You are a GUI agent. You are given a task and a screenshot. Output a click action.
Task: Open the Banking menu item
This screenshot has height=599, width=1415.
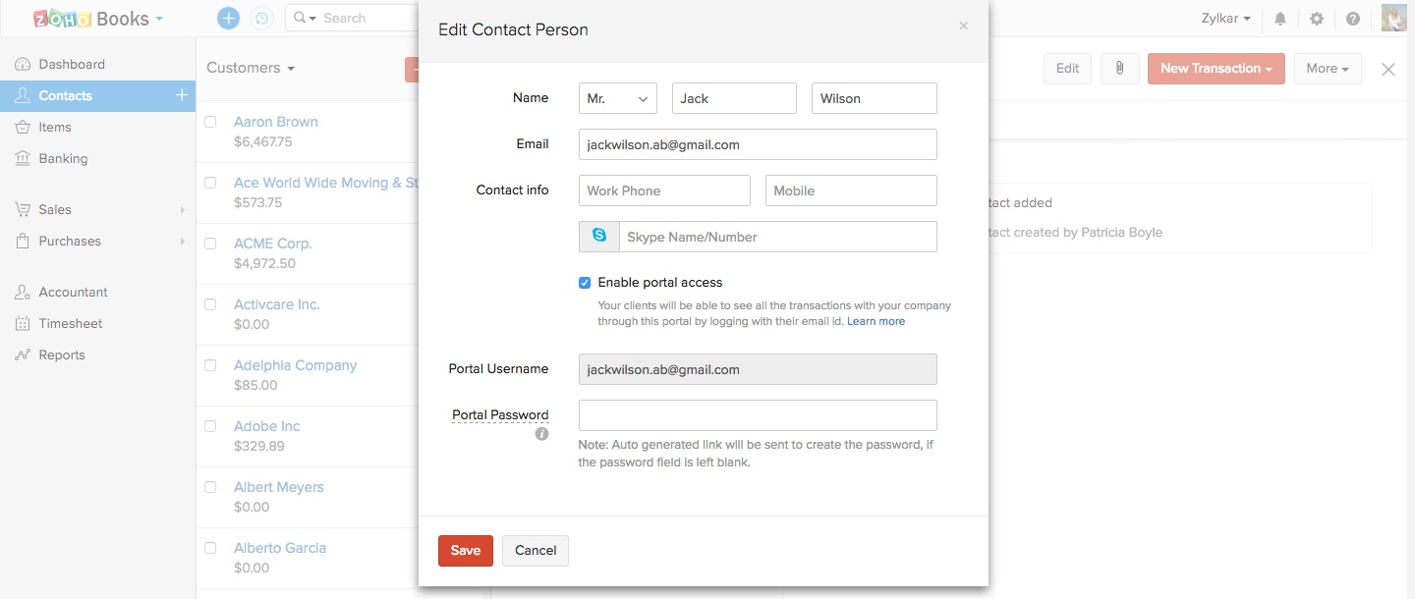pyautogui.click(x=63, y=158)
